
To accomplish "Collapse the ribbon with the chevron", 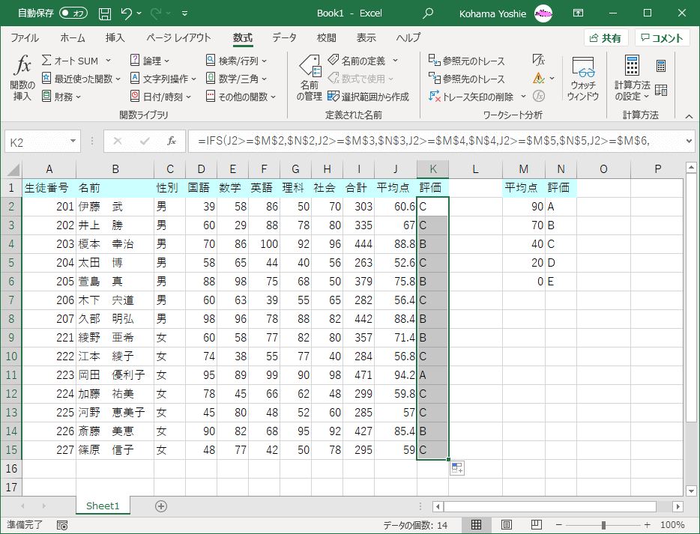I will pos(690,116).
